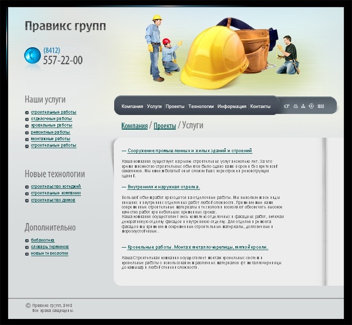Click the © Правикс групп, 2008 footer text
Screen dimensions: 352x325
[x=49, y=305]
